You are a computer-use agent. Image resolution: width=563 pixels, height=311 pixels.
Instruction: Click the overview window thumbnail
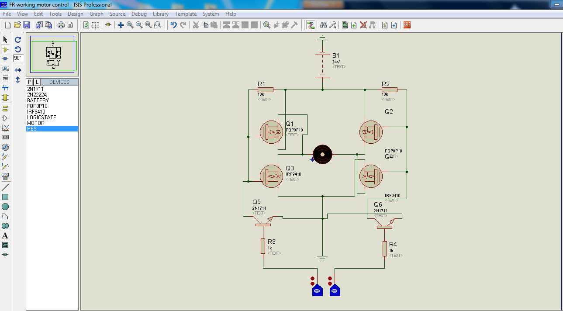[52, 54]
